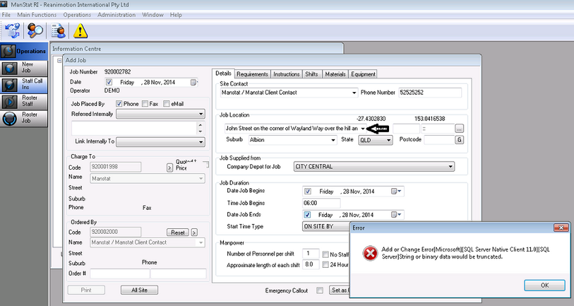Screen dimensions: 574x306
Task: Open calendar picker for Date Job Begins
Action: (x=397, y=192)
